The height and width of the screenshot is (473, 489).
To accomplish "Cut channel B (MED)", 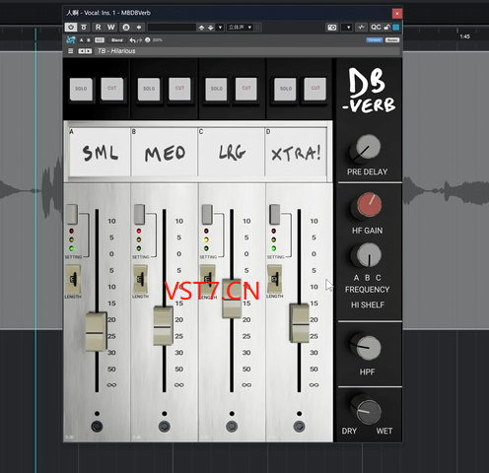I will coord(179,89).
